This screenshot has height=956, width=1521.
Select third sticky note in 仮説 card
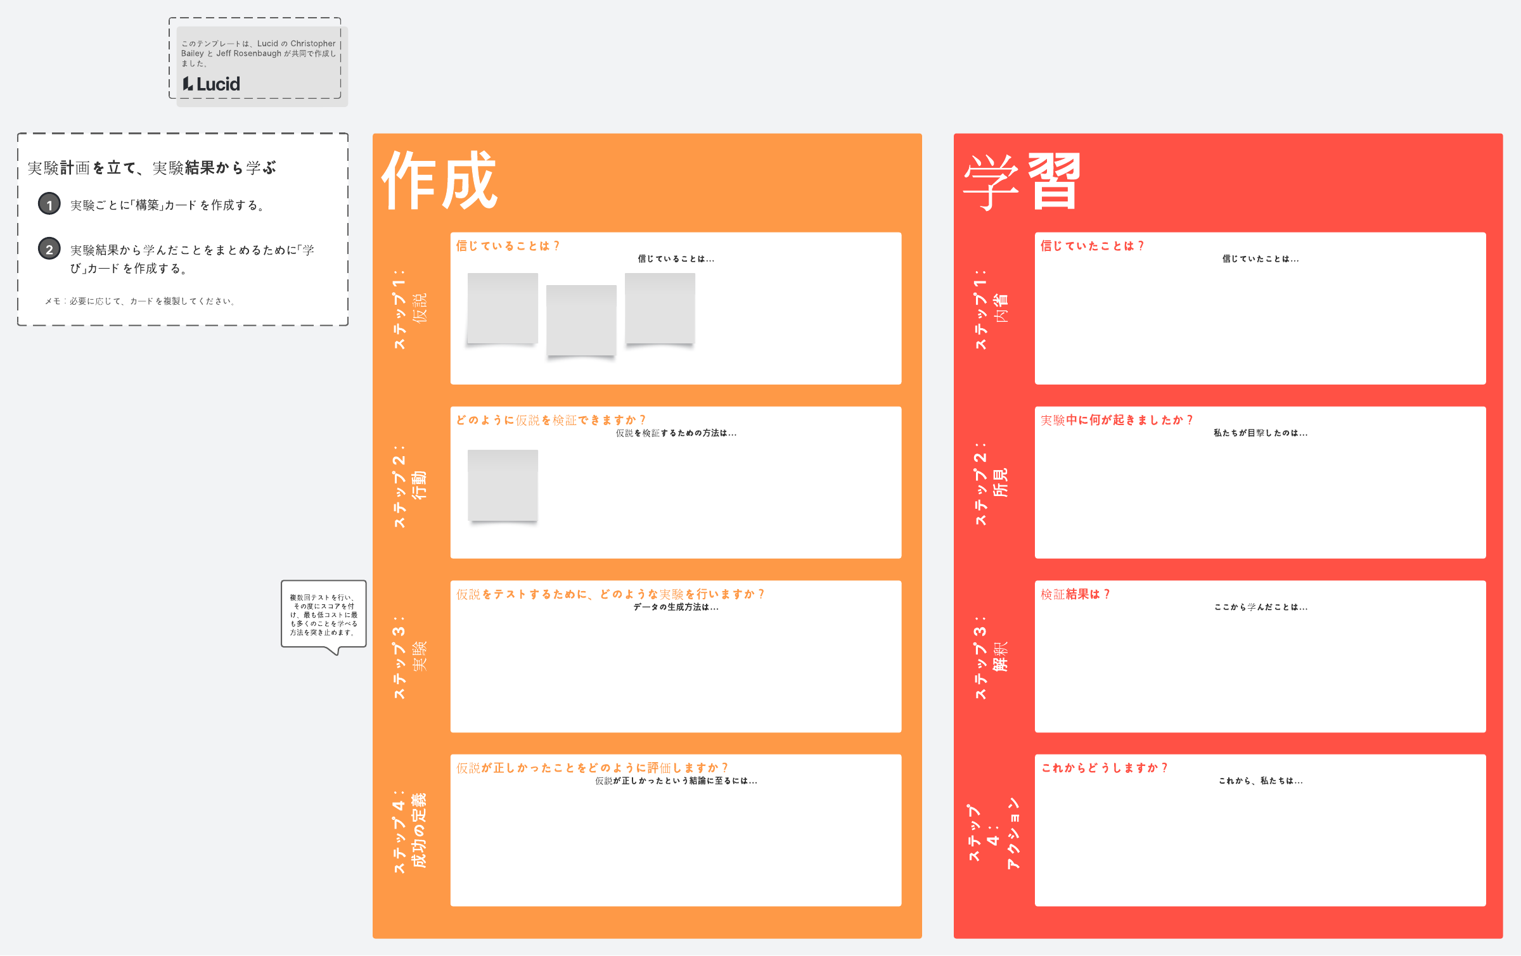pyautogui.click(x=660, y=309)
